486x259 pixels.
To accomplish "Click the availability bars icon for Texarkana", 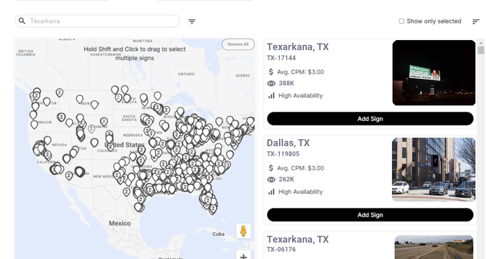I will pos(272,95).
